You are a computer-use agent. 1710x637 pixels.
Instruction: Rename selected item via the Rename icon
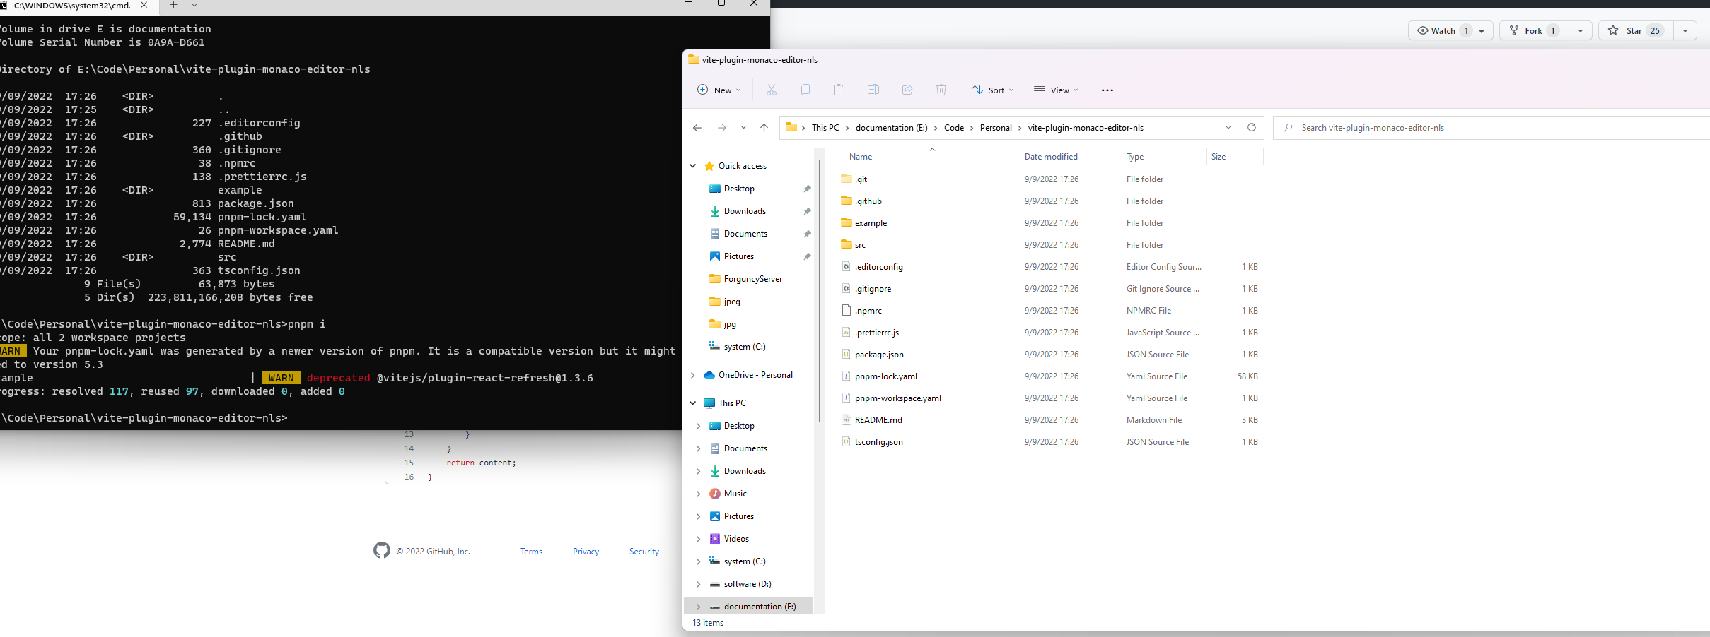coord(873,90)
